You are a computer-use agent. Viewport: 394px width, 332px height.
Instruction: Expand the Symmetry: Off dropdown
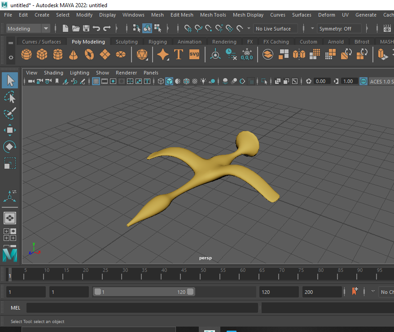(x=339, y=29)
